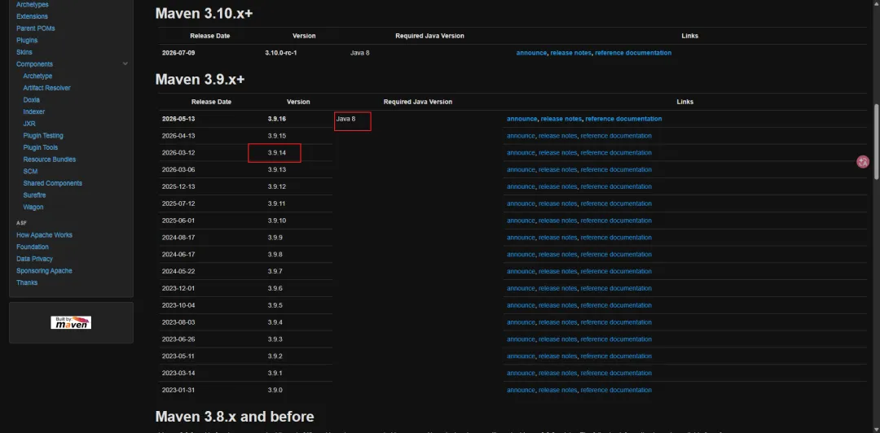Click announce link for Maven 3.10.0-rc-1
Viewport: 880px width, 433px height.
tap(531, 53)
